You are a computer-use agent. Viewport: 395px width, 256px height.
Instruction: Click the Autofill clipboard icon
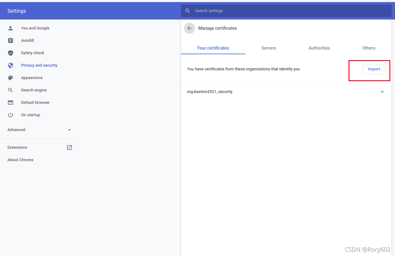pyautogui.click(x=11, y=40)
